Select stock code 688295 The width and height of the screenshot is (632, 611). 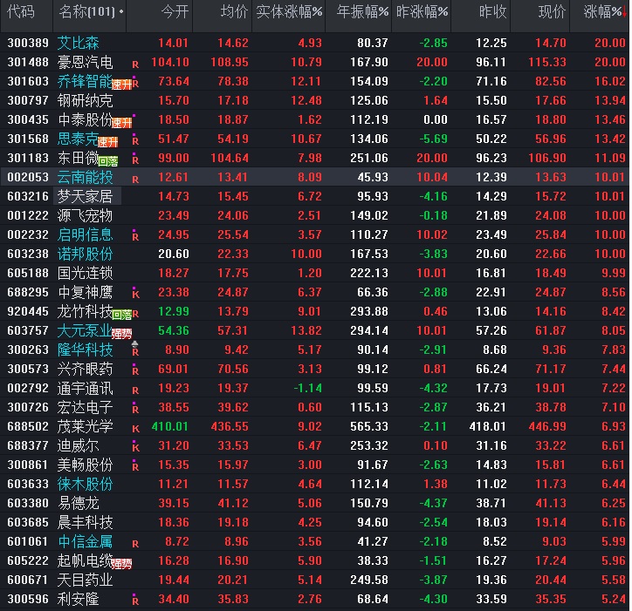pyautogui.click(x=28, y=292)
